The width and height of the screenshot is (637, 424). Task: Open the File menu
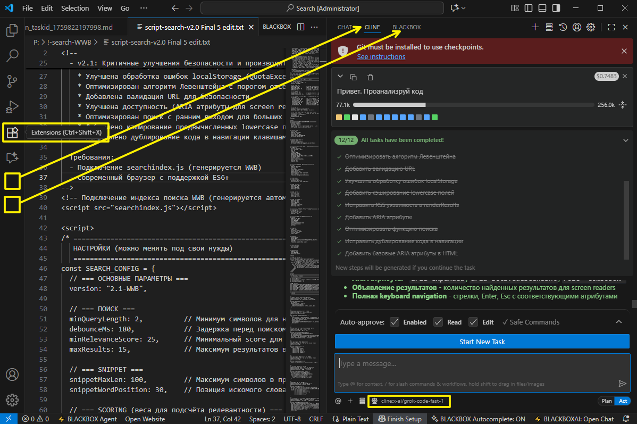point(28,8)
